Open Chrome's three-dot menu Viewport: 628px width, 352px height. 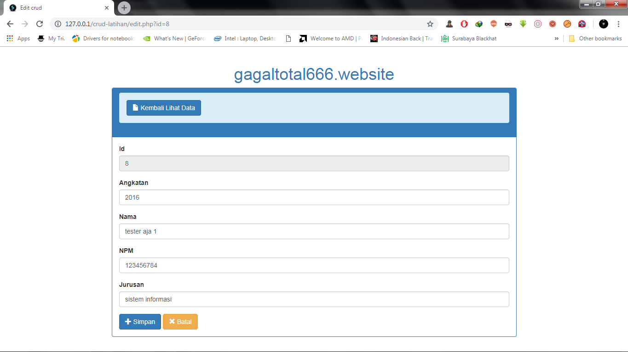point(618,24)
